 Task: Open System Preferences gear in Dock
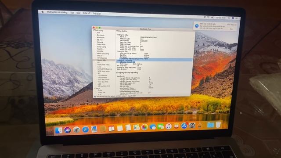192,126
